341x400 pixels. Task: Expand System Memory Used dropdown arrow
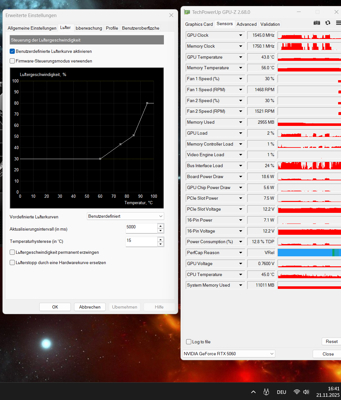click(241, 285)
